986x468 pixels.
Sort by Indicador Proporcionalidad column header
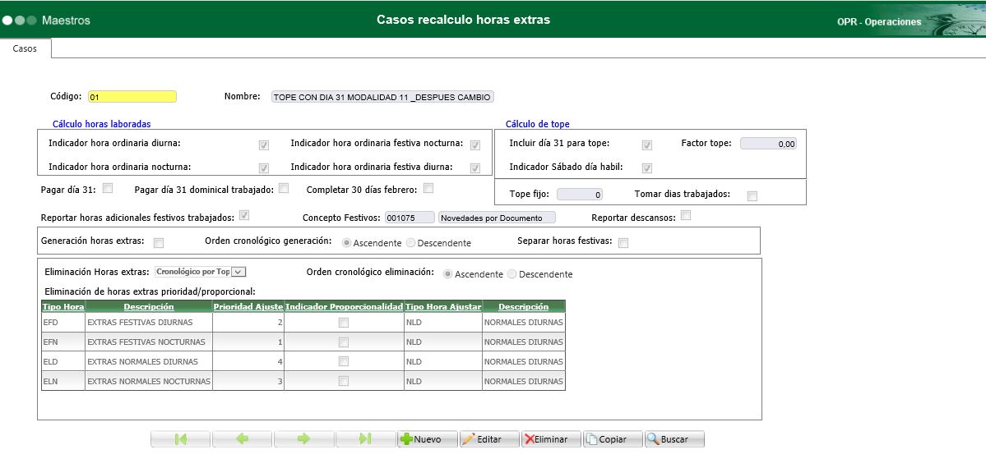pyautogui.click(x=344, y=306)
